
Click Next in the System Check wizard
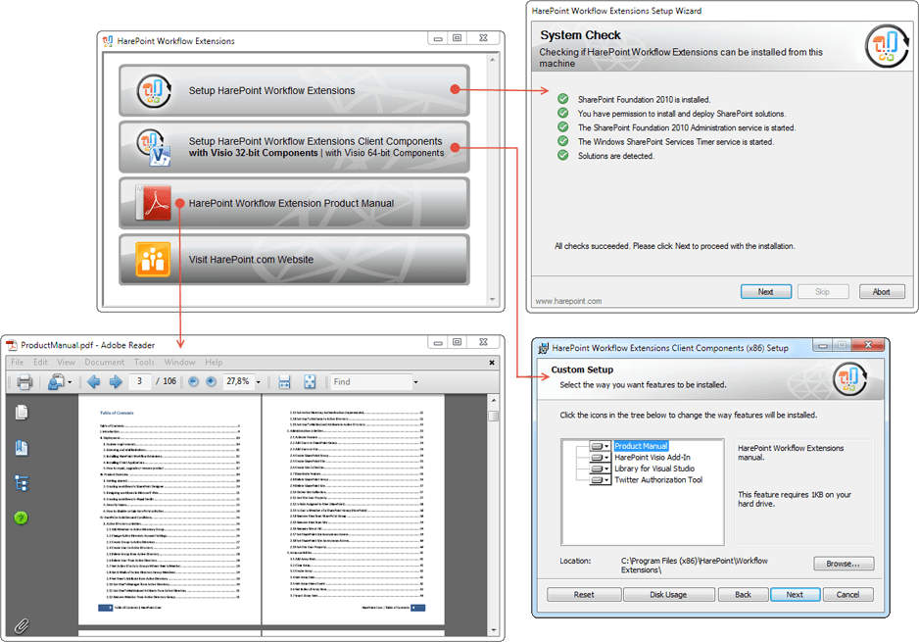766,291
